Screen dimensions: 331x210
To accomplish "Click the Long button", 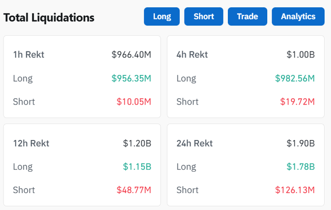I will coord(162,17).
